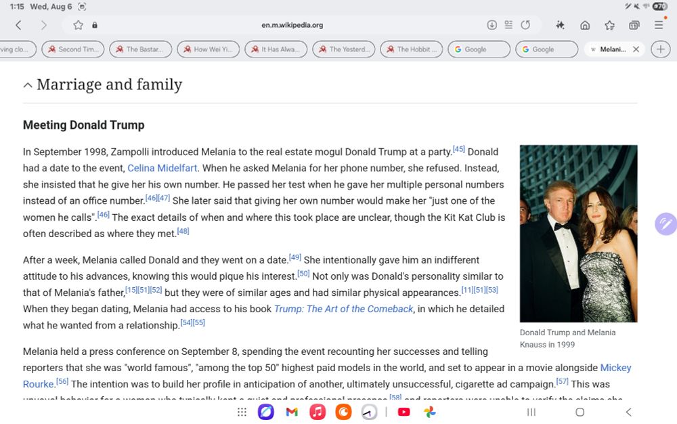
Task: Switch to the Second Tim... tab
Action: point(73,49)
